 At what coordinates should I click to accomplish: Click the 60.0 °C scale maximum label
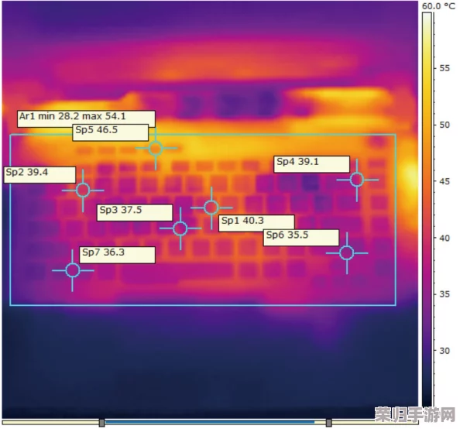tap(438, 6)
